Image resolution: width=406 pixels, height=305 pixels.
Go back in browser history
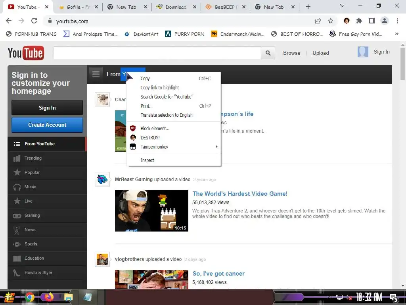(x=9, y=21)
